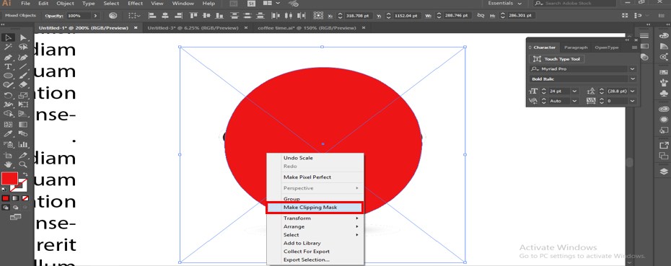Set paint mode to solid Color

coord(6,198)
